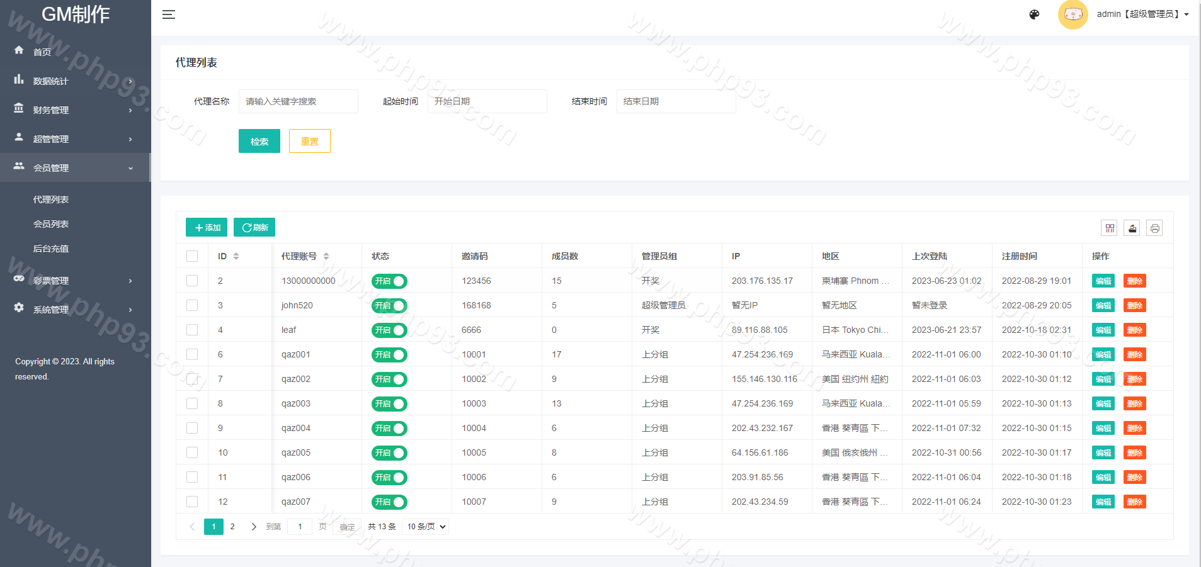Screen dimensions: 1201x567
Task: Go to 后台充值 sidebar item
Action: [51, 249]
